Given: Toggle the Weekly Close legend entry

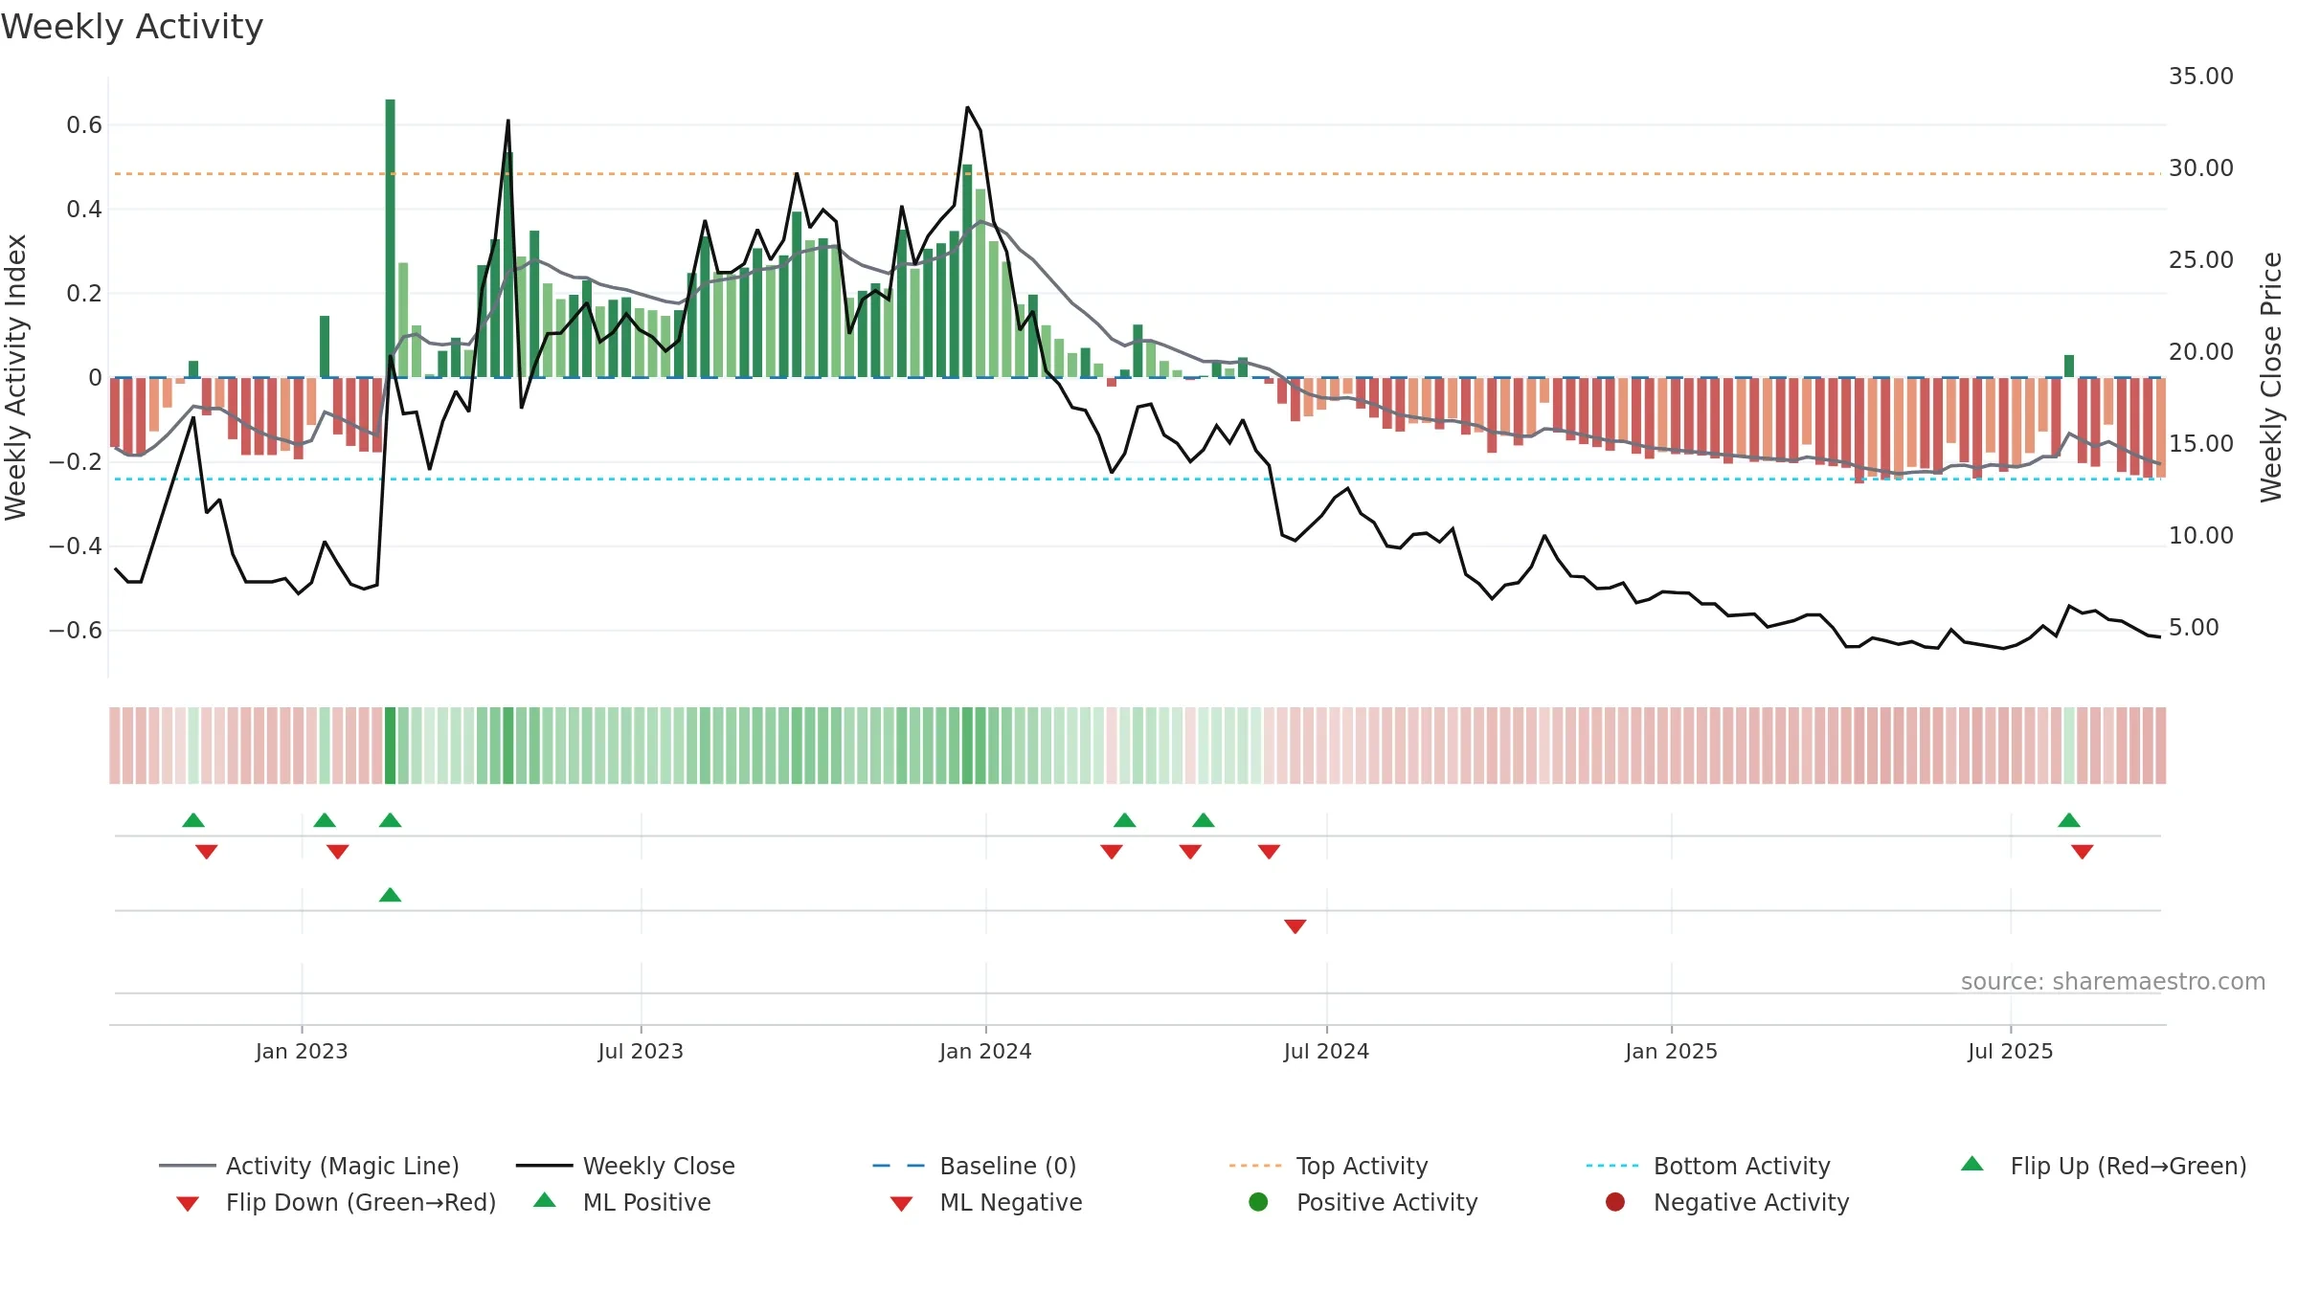Looking at the screenshot, I should (x=625, y=1166).
